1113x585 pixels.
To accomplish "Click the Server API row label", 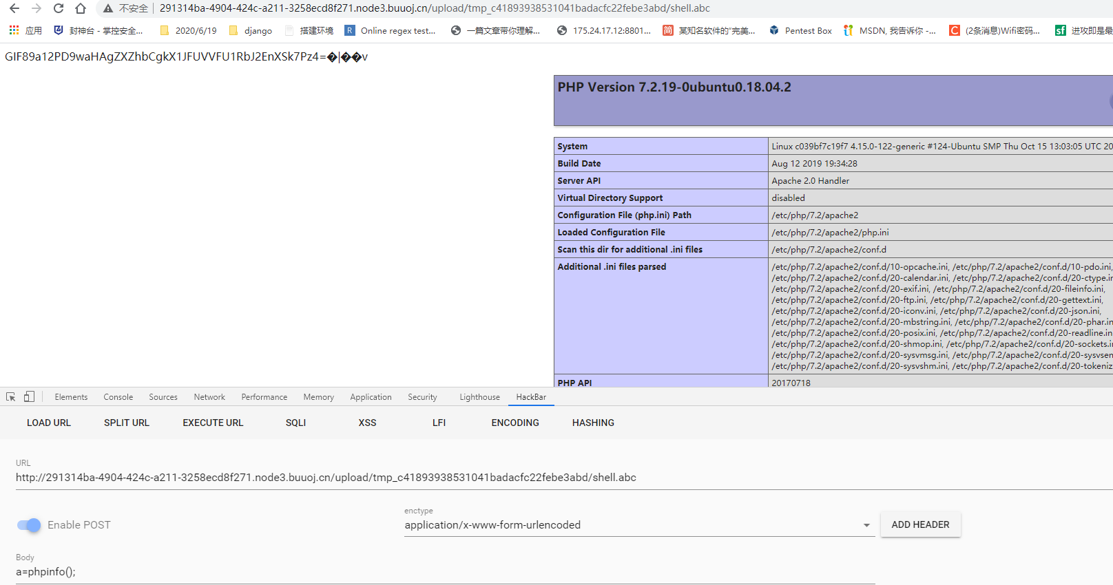I will 579,181.
